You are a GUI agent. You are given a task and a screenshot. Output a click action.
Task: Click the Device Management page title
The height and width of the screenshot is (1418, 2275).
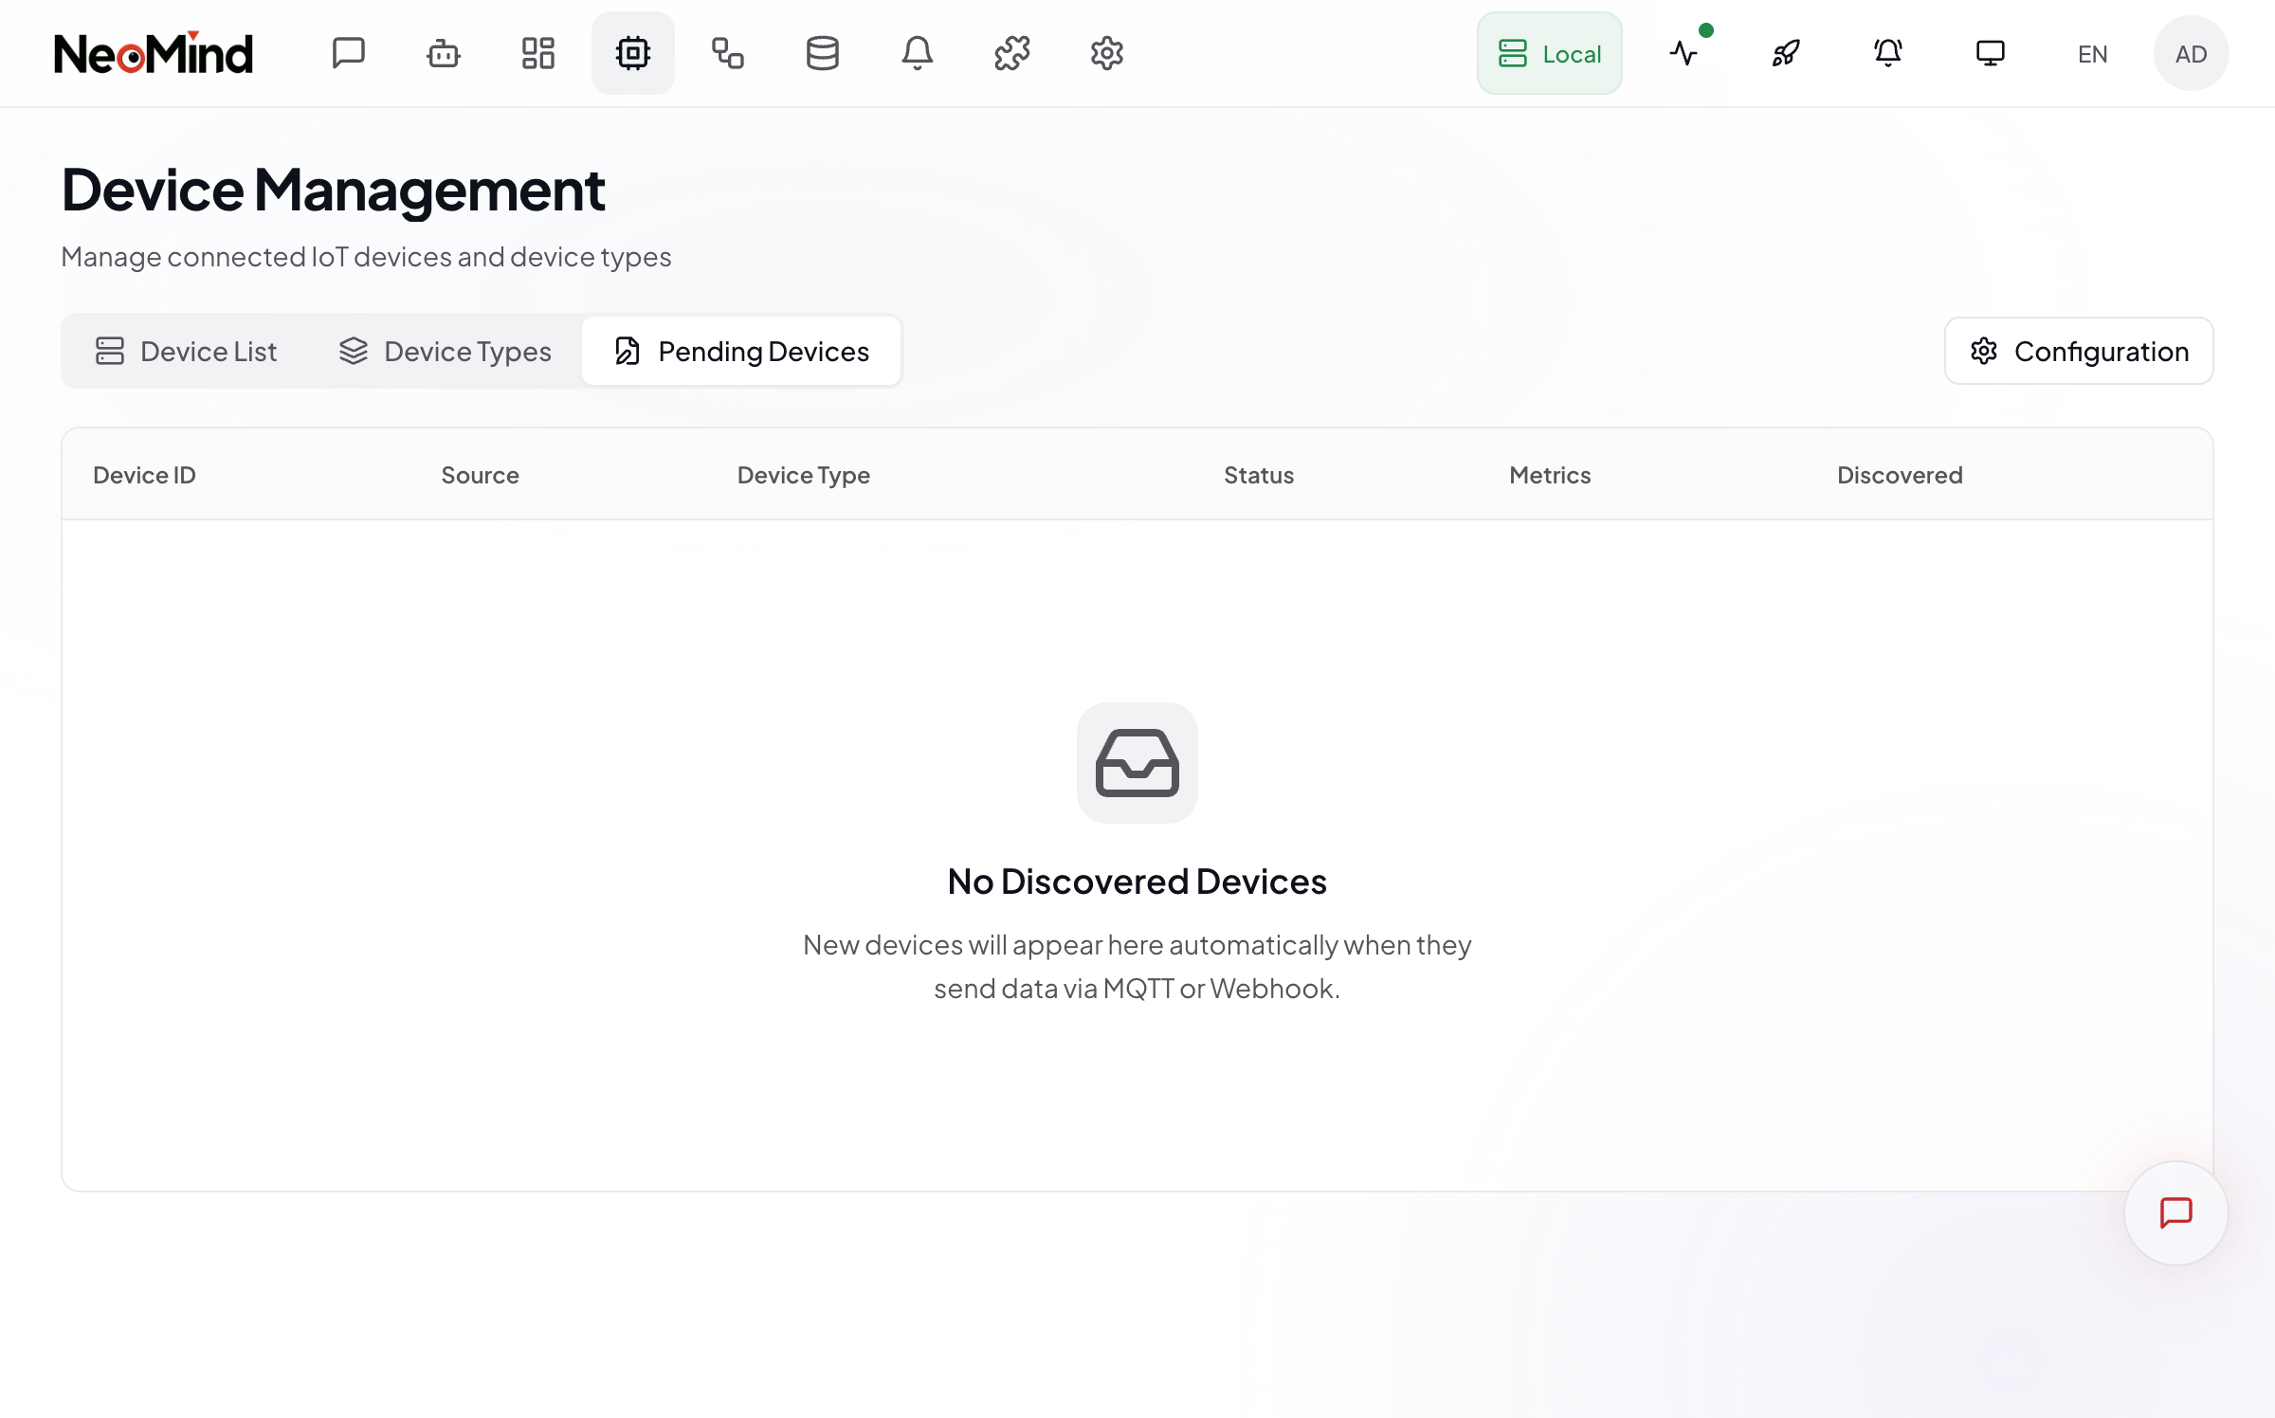click(334, 190)
